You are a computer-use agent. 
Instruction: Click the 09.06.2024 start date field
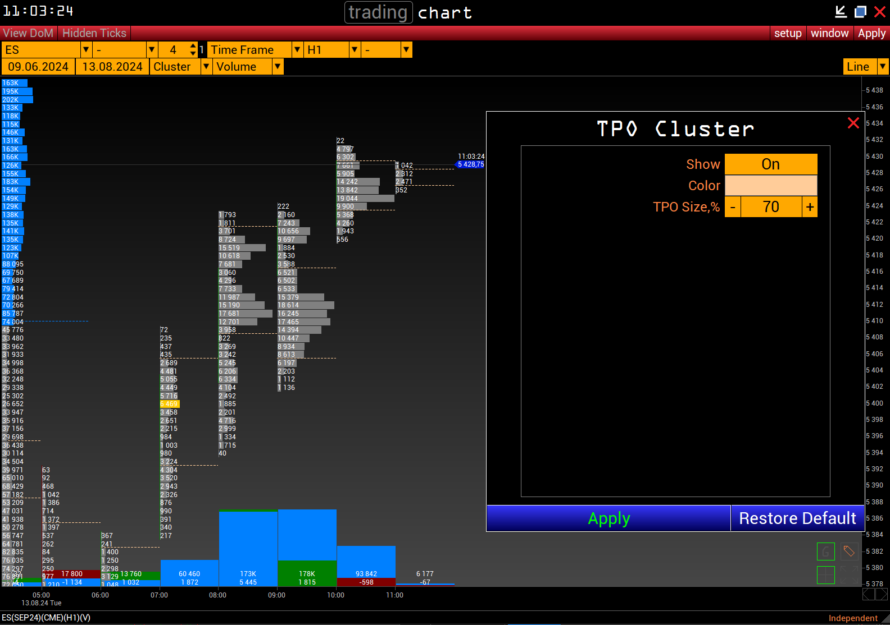pos(38,67)
